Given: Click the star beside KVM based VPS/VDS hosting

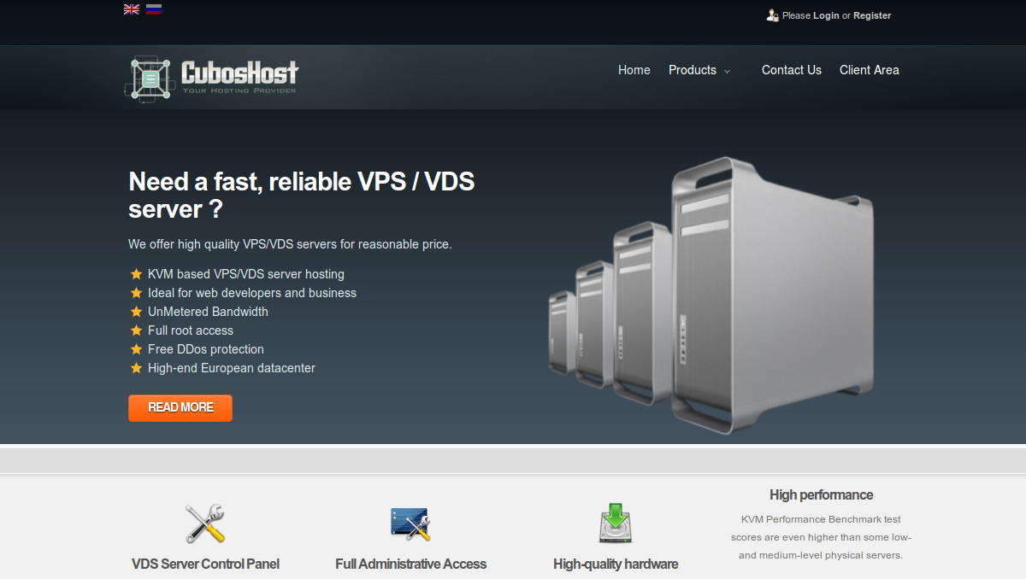Looking at the screenshot, I should pos(136,274).
